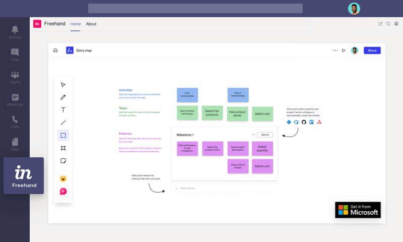Open the emoji reactions tool
The image size is (403, 242).
click(63, 178)
